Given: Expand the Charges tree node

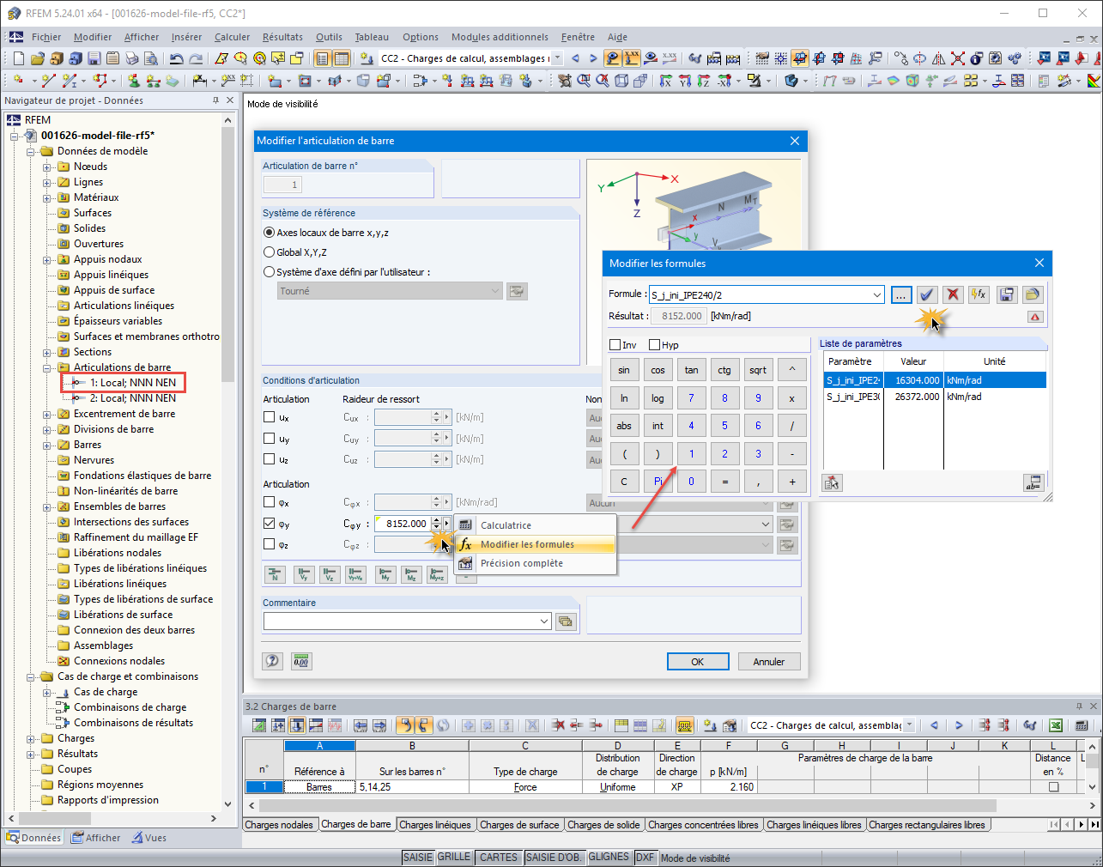Looking at the screenshot, I should 31,738.
